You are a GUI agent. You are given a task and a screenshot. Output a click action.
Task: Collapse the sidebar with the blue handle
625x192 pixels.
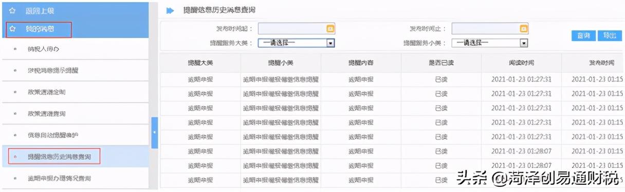(154, 132)
